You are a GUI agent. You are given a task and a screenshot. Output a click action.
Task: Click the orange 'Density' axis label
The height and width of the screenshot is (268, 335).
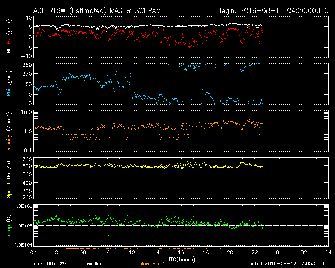click(8, 143)
